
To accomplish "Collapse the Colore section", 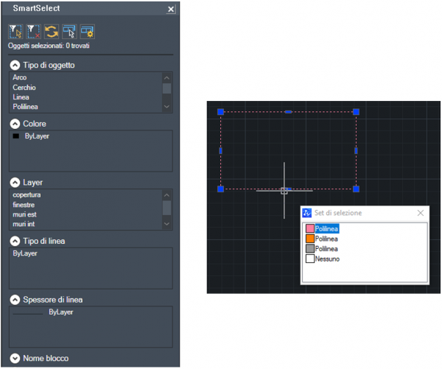I will click(x=15, y=124).
